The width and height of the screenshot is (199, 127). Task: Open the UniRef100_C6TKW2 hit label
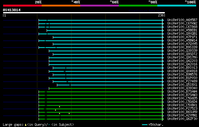182,23
